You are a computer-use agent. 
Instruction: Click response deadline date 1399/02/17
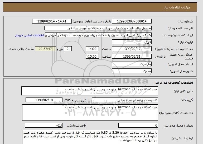[x=132, y=49]
